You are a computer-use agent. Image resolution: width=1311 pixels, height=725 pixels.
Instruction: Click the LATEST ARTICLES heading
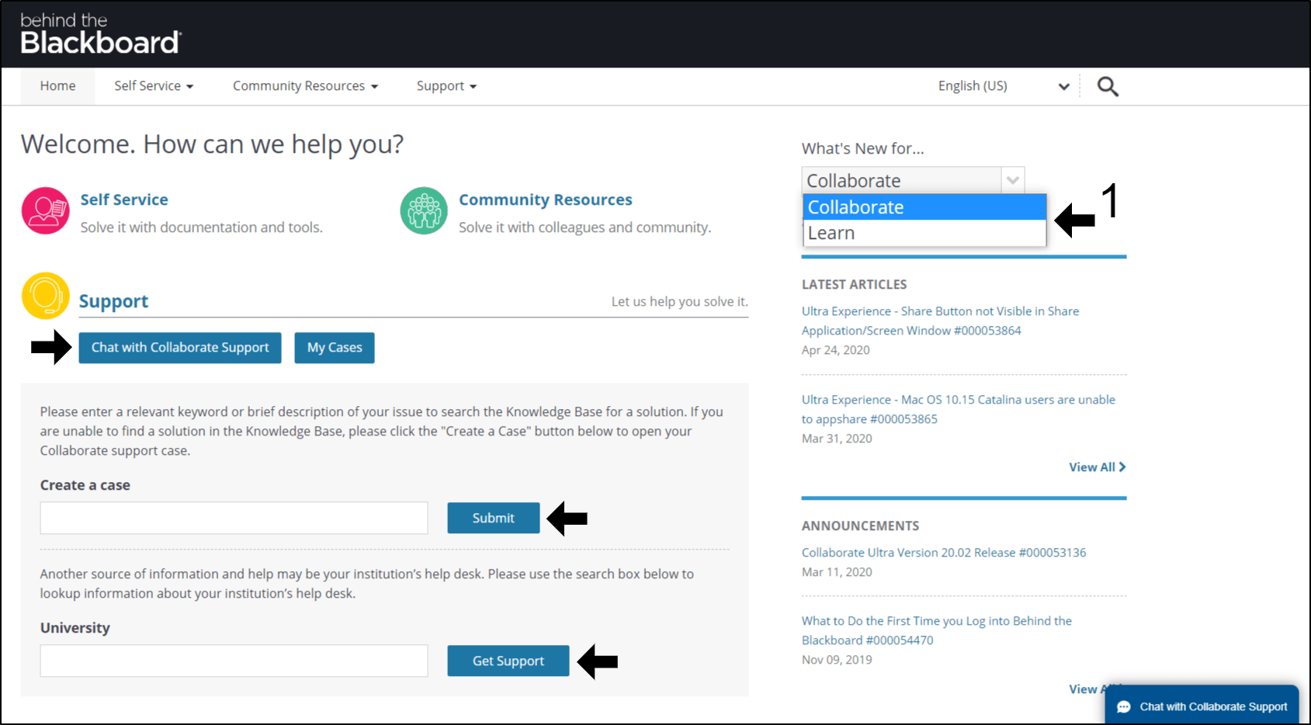855,285
